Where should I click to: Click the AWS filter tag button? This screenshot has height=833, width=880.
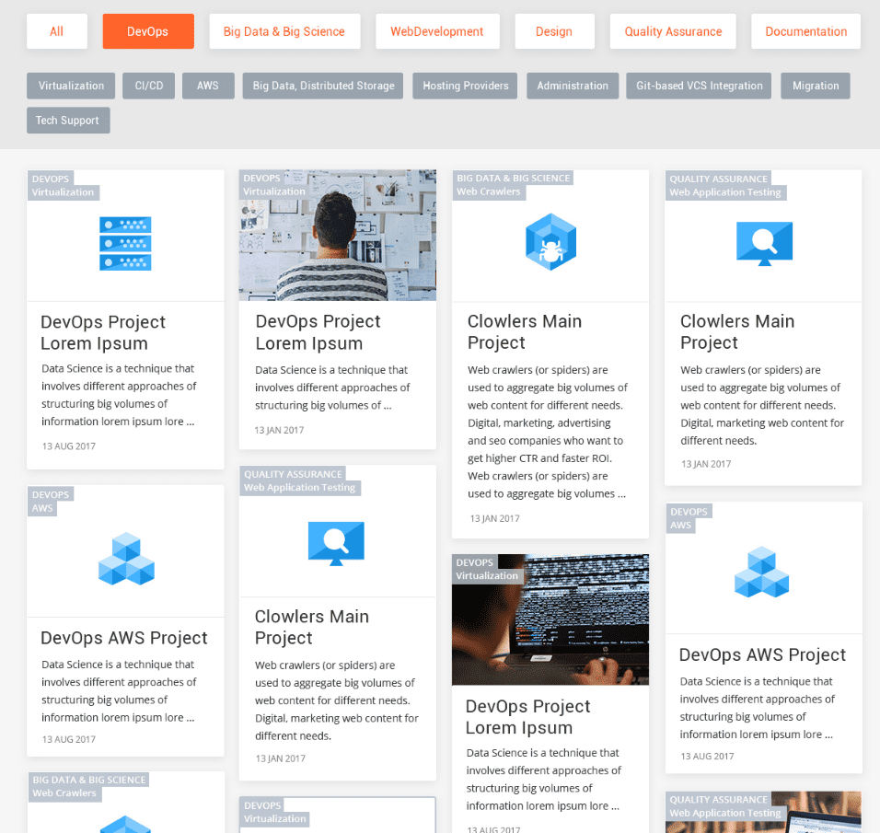pyautogui.click(x=208, y=86)
